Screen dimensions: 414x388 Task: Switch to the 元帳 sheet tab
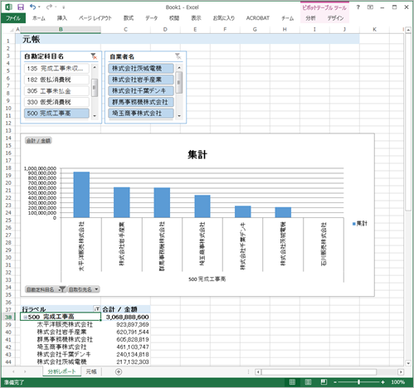[x=91, y=371]
